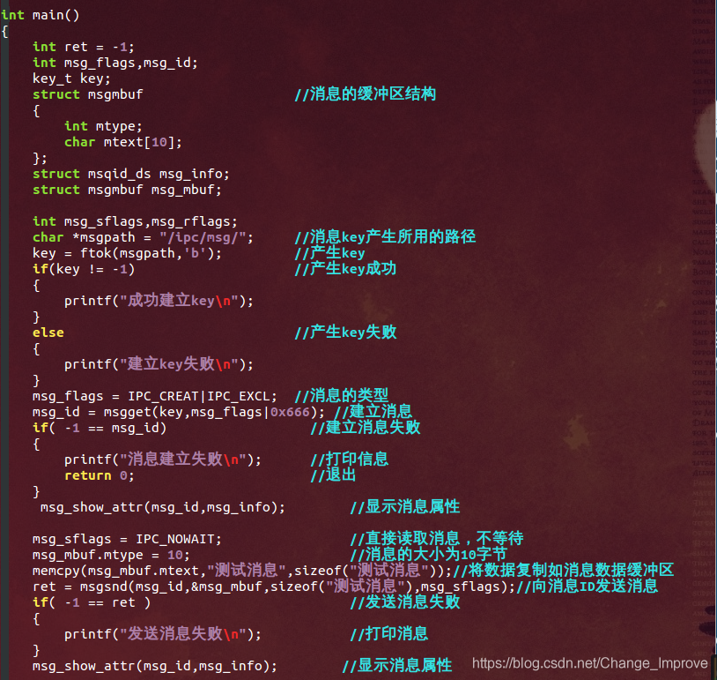Screen dimensions: 717x680
Task: Click the memcpy call line
Action: [x=242, y=571]
